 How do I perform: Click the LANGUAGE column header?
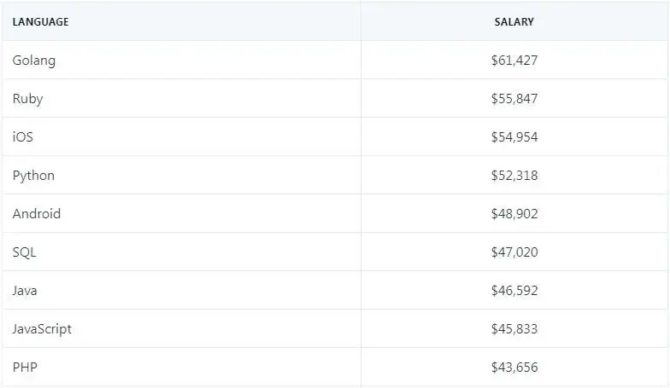pyautogui.click(x=41, y=22)
